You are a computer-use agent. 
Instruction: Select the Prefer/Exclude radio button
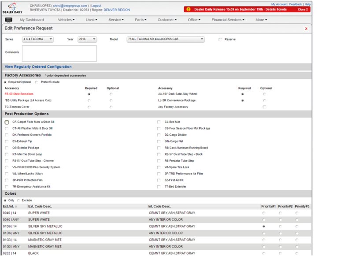click(x=37, y=82)
